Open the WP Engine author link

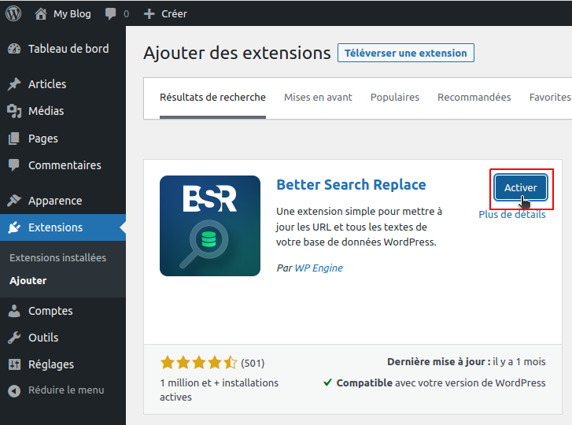coord(319,268)
